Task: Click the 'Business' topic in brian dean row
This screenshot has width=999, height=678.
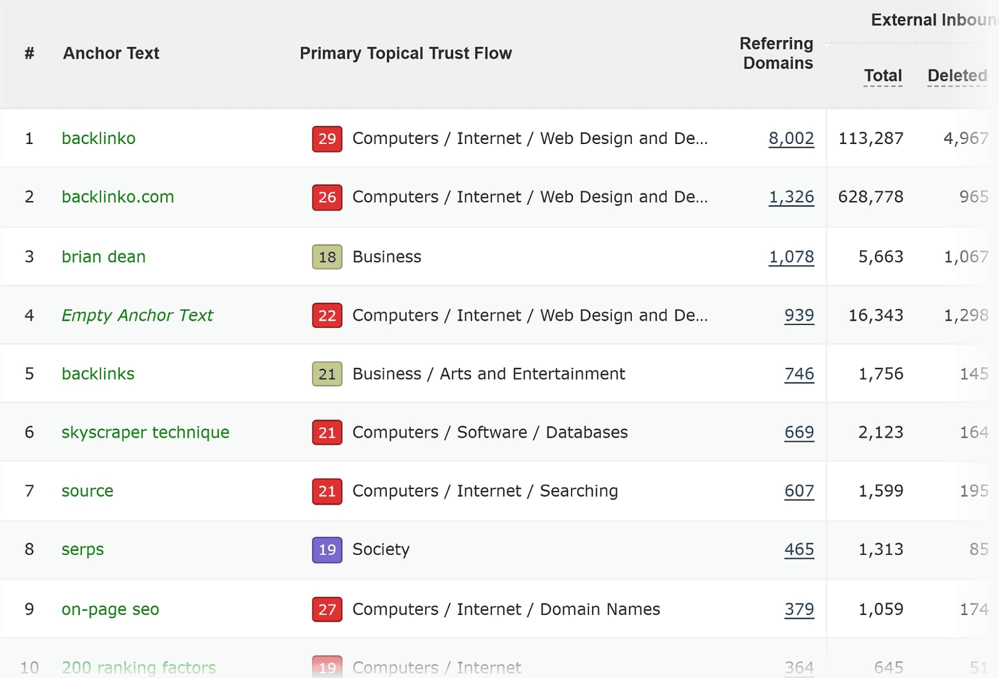Action: pyautogui.click(x=387, y=256)
